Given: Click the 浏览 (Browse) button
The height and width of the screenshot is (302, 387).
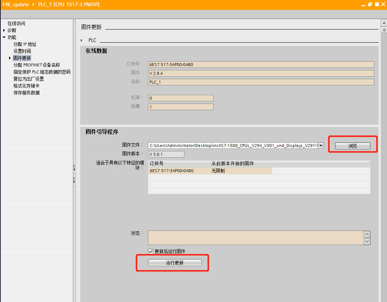Looking at the screenshot, I should coord(352,146).
